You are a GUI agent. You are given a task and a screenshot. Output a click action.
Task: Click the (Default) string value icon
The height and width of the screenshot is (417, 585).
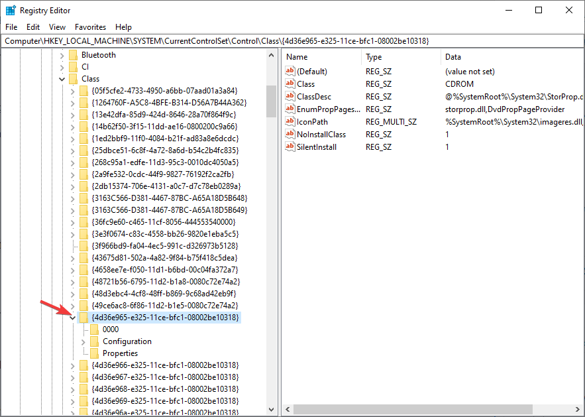click(x=290, y=71)
